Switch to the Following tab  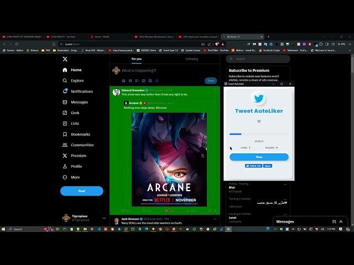[x=191, y=59]
